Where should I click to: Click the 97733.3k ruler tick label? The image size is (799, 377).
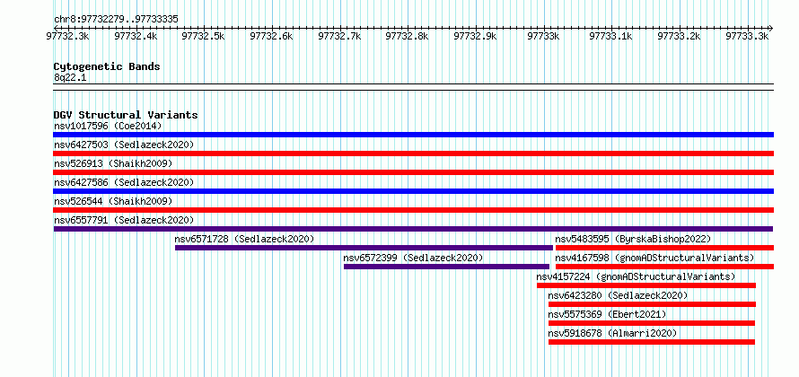tap(747, 36)
